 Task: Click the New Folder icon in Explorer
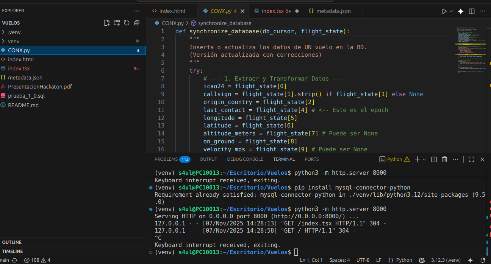pos(117,23)
